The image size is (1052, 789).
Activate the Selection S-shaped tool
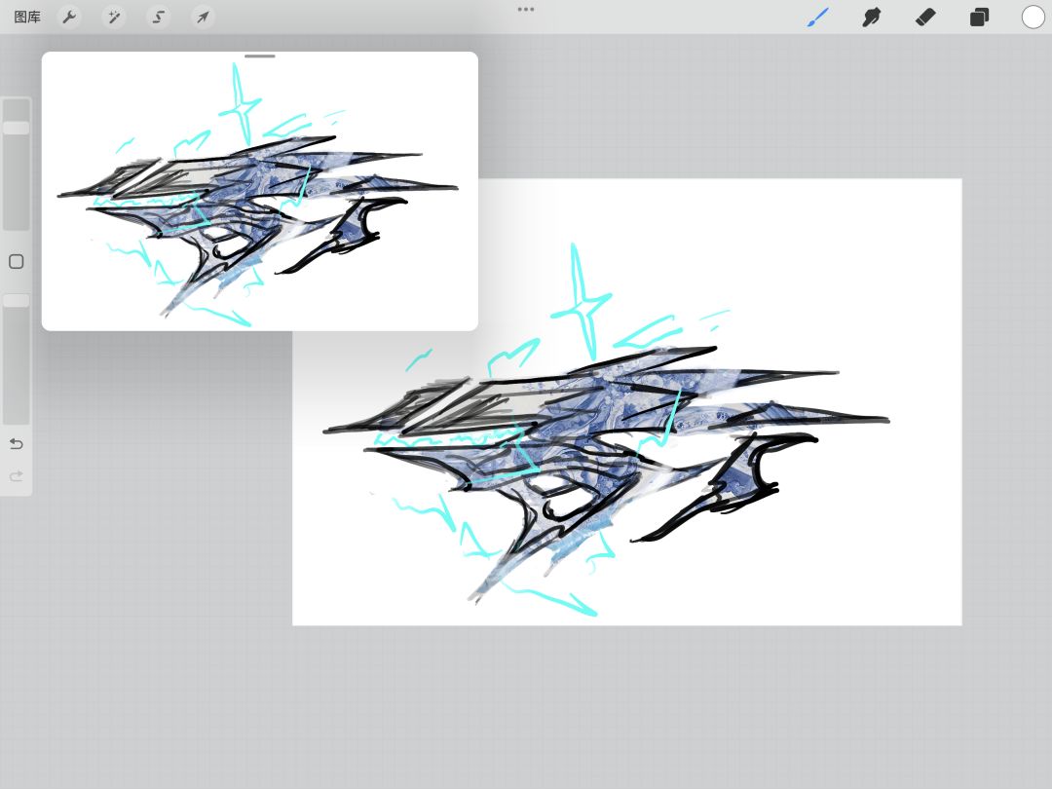click(159, 17)
